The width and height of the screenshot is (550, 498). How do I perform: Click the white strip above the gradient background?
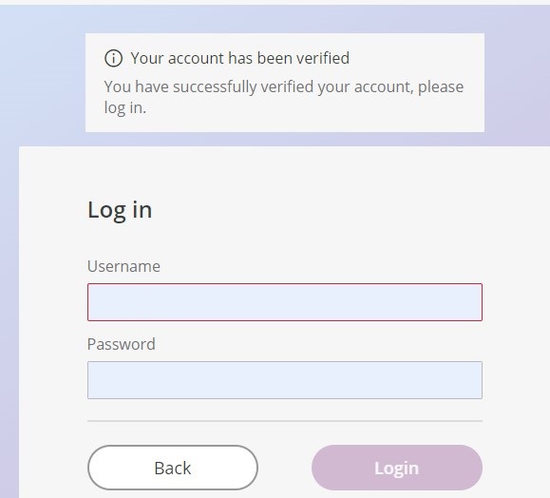pyautogui.click(x=275, y=2)
